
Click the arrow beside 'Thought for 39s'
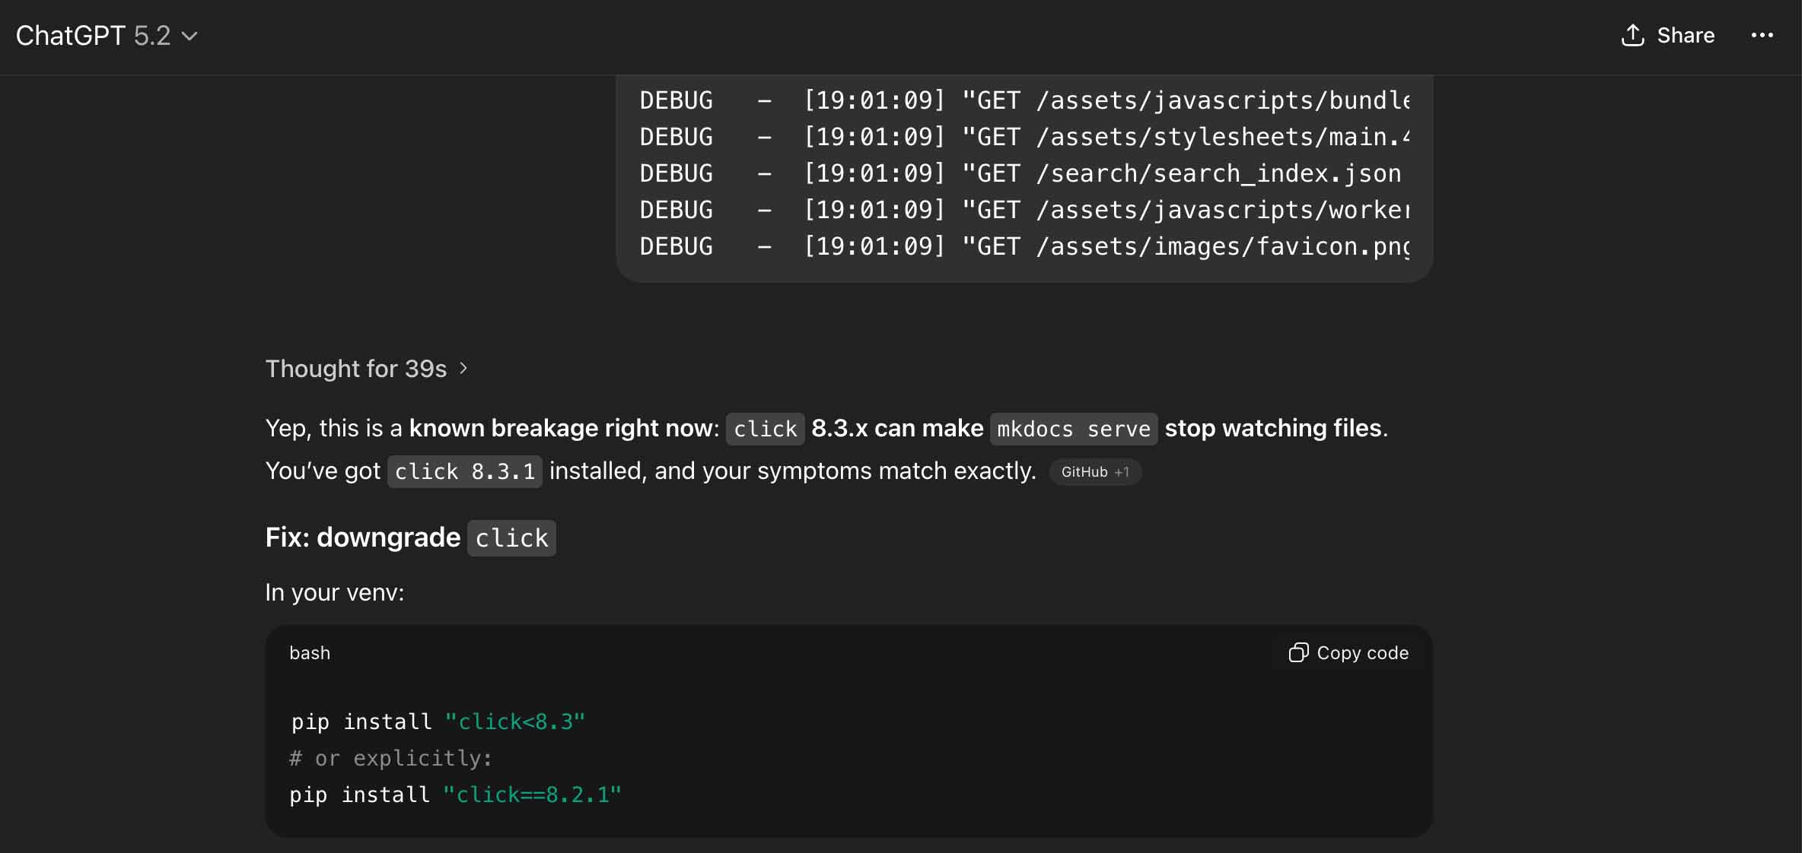click(463, 369)
